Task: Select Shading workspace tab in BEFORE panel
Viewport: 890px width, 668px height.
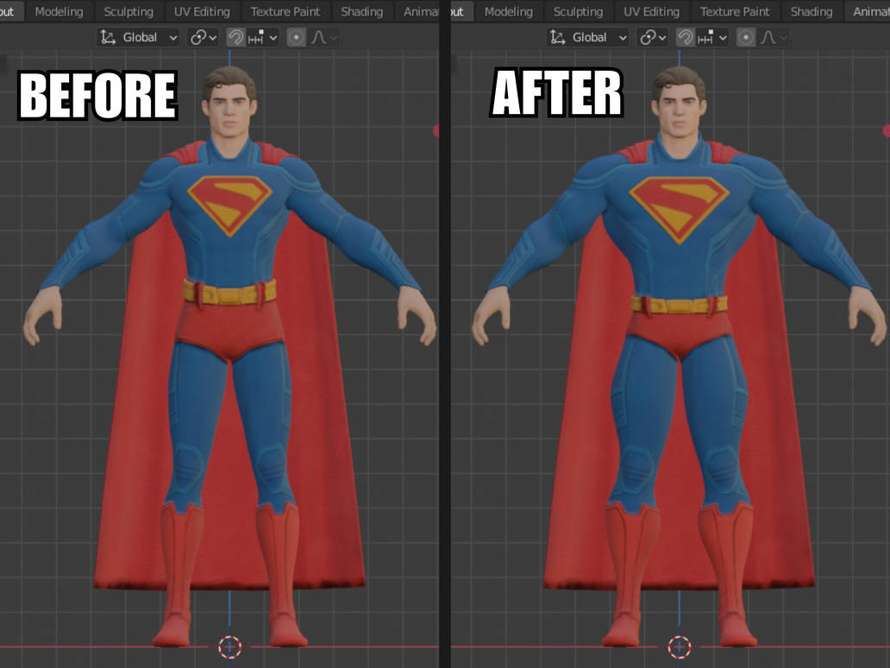Action: pyautogui.click(x=361, y=11)
